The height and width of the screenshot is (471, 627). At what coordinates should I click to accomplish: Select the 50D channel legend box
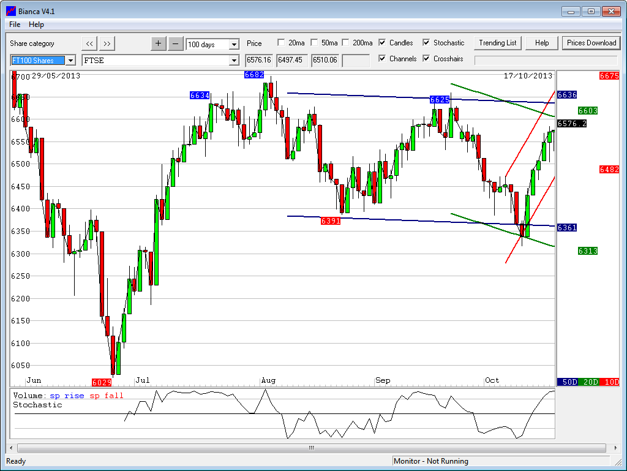tap(569, 382)
